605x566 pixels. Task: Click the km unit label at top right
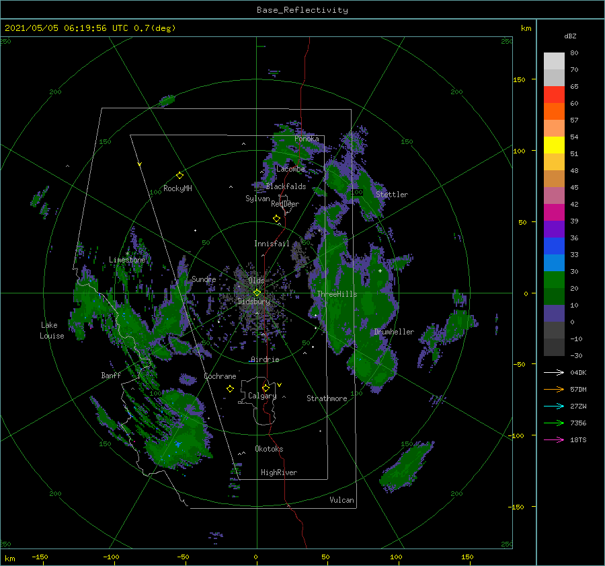pyautogui.click(x=526, y=28)
